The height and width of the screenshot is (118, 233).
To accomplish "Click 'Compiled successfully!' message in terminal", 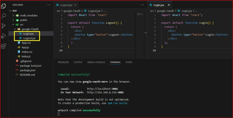I will point(74,74).
